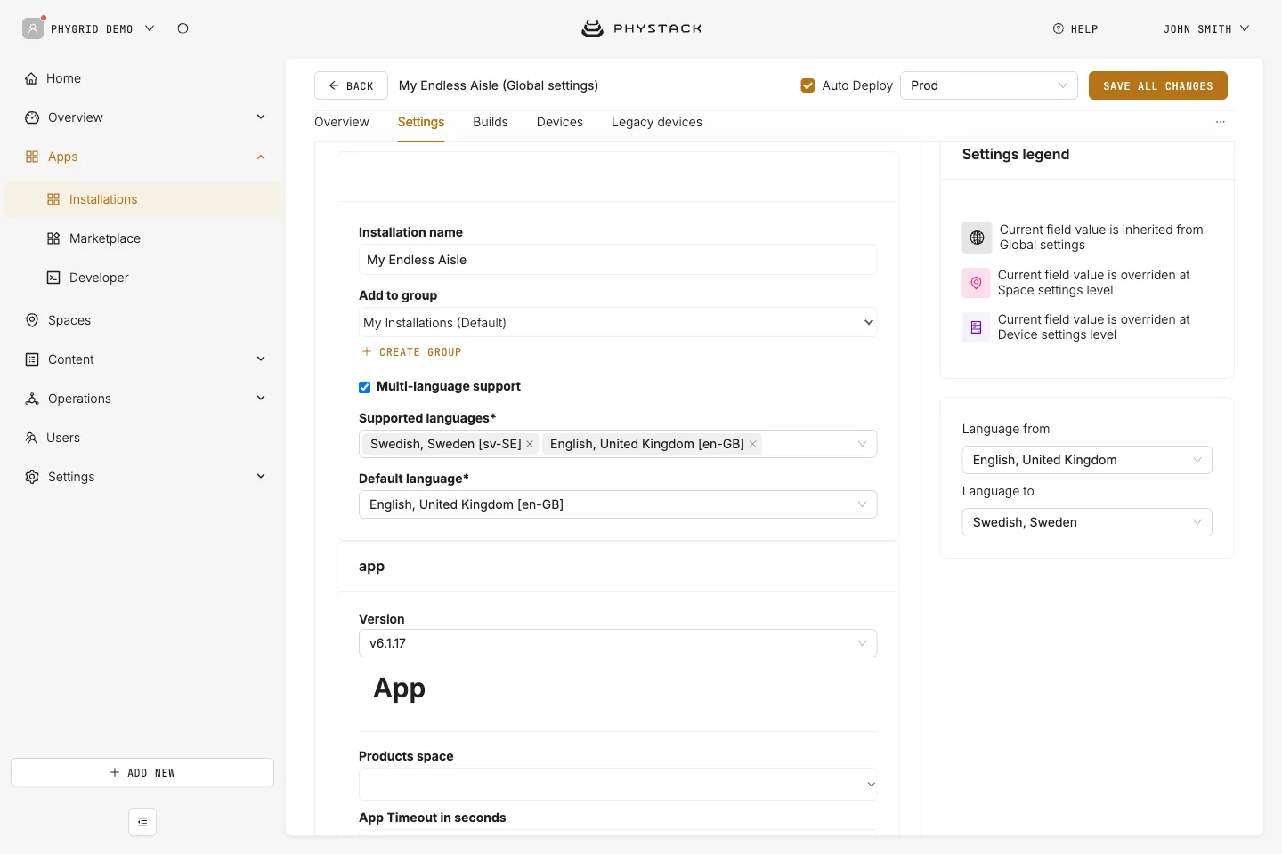Uncheck Multi-language support checkbox
The width and height of the screenshot is (1282, 854).
coord(364,387)
